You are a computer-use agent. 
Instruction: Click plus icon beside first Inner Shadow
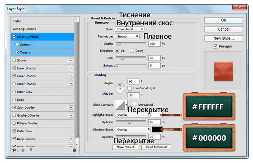[x=71, y=68]
